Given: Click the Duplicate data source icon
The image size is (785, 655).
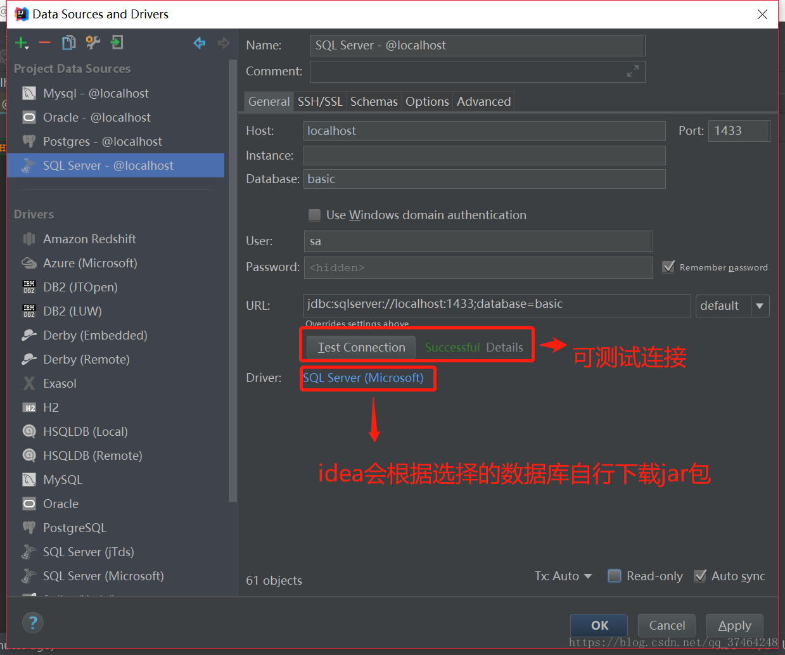Looking at the screenshot, I should (68, 43).
